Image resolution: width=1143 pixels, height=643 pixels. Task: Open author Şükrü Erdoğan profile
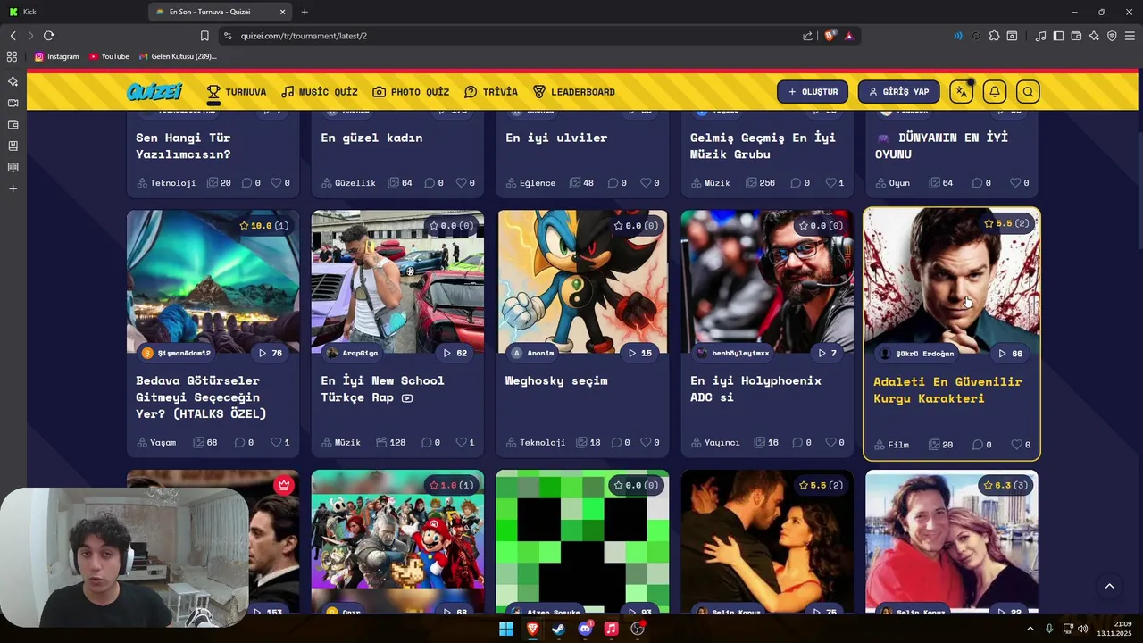917,354
